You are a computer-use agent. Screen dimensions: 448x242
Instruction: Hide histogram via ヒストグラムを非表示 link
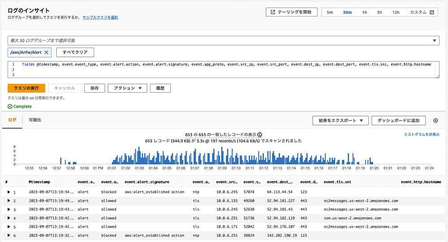click(422, 134)
